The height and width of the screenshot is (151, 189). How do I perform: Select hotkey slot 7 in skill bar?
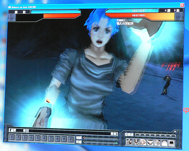tap(51, 139)
